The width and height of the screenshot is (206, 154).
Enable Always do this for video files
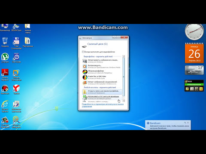83,52
